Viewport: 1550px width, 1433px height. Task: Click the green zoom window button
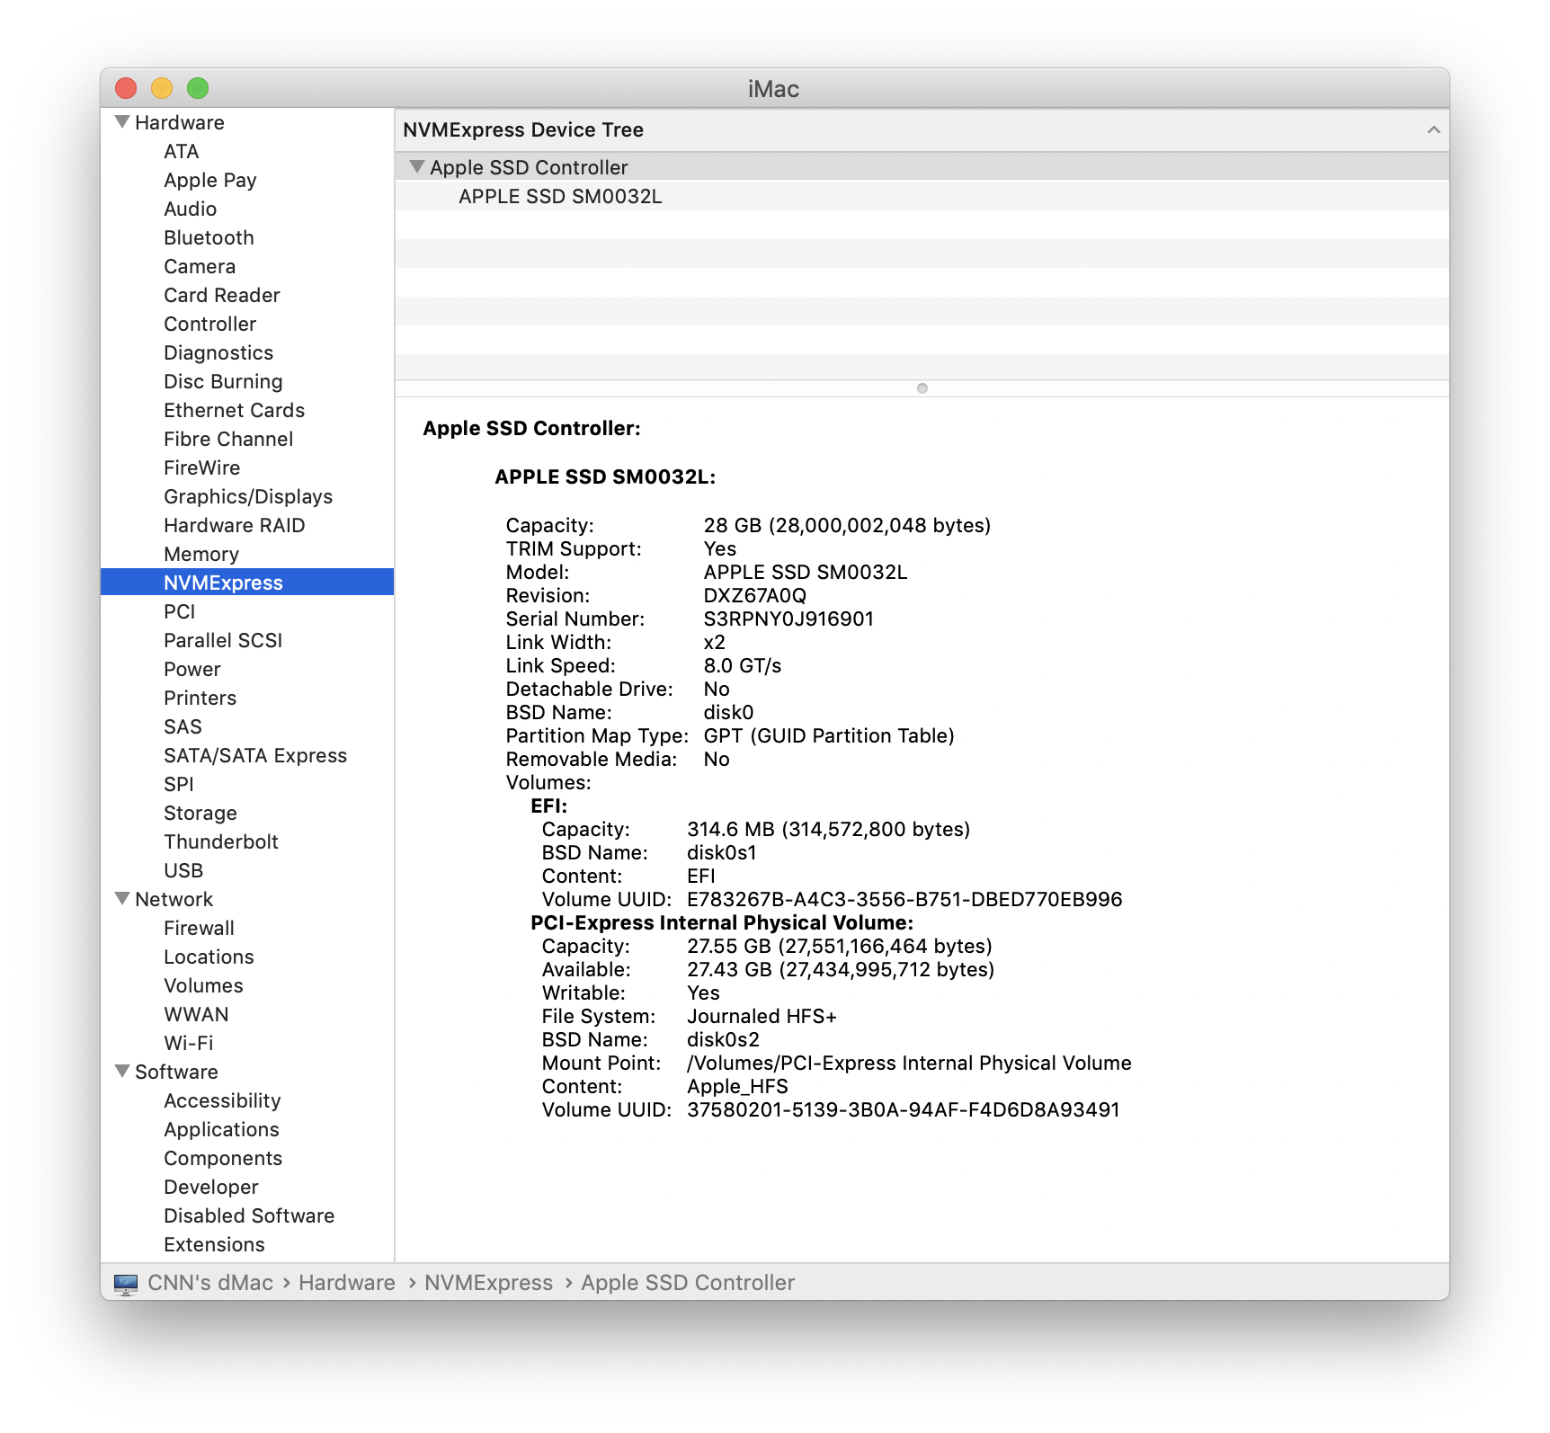coord(198,88)
